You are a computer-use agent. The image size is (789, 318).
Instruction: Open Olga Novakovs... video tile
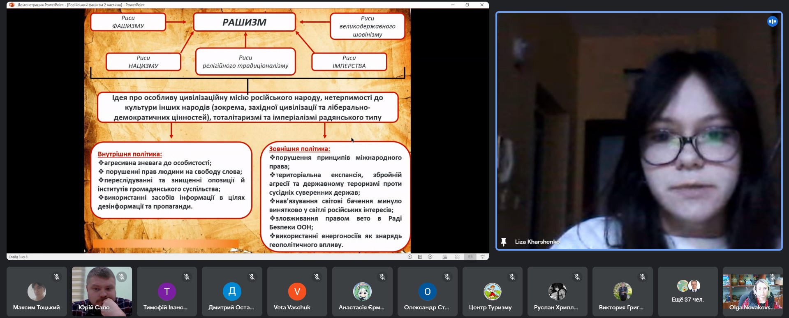click(x=752, y=291)
